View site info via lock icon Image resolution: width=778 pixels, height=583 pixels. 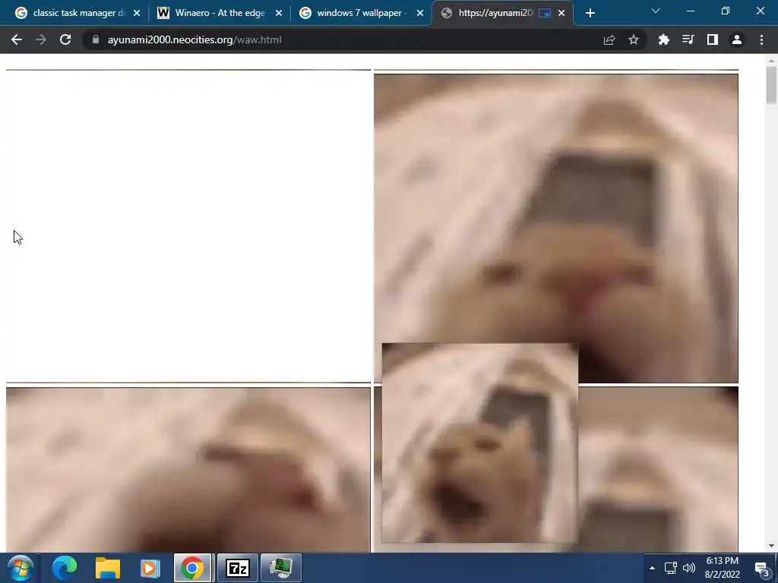click(x=96, y=39)
